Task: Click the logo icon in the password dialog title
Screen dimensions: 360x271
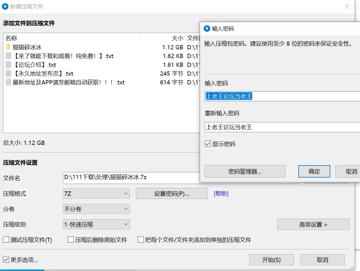Action: click(207, 28)
